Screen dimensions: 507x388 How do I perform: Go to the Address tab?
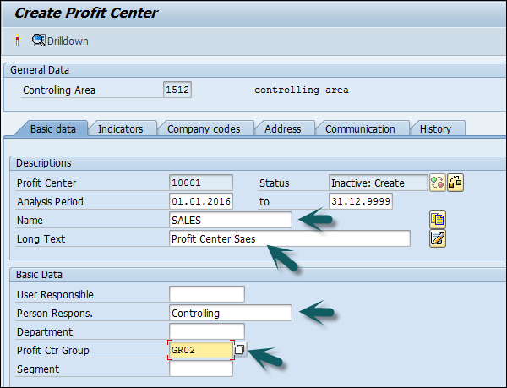[282, 129]
